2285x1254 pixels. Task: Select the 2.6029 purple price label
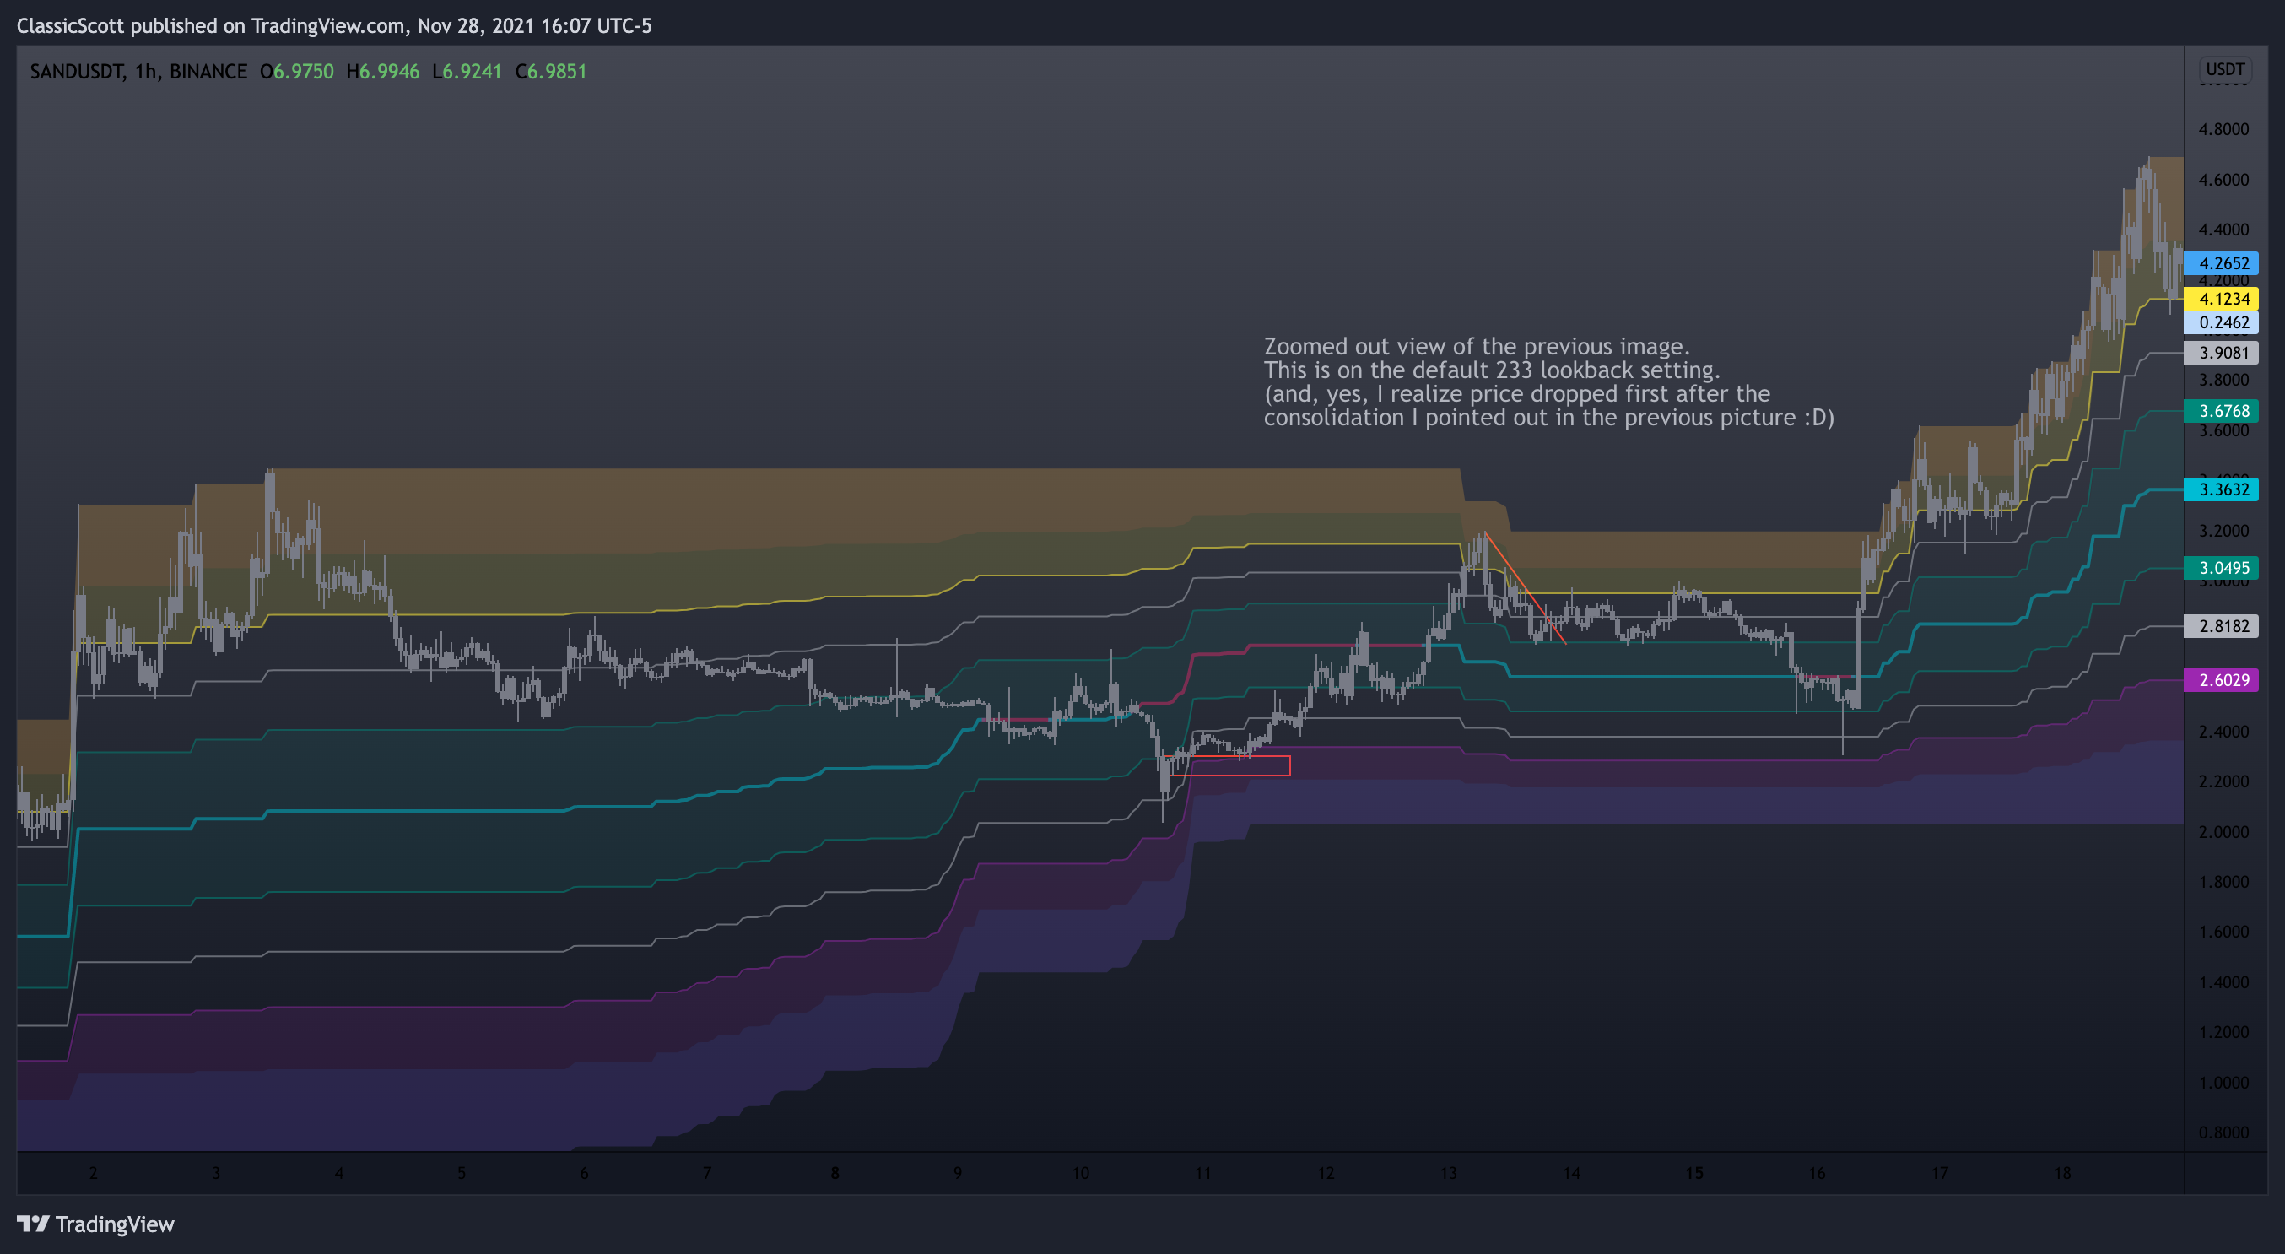click(2221, 680)
